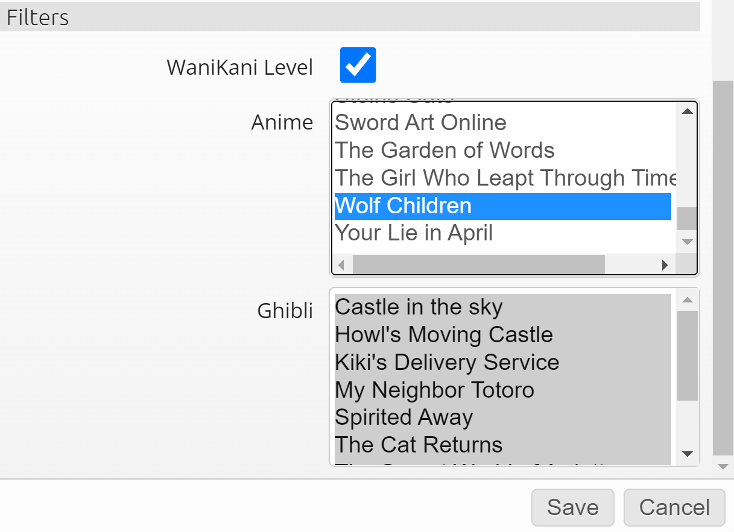Choose The Girl Who Leapt Through Time
This screenshot has height=532, width=734.
click(502, 178)
